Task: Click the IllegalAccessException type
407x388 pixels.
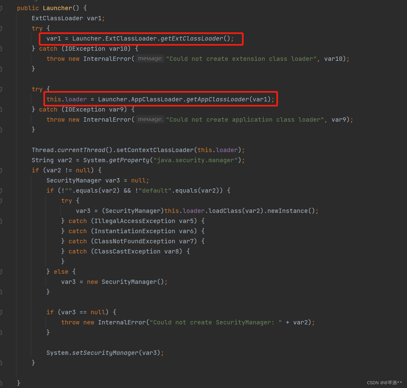Action: point(135,221)
